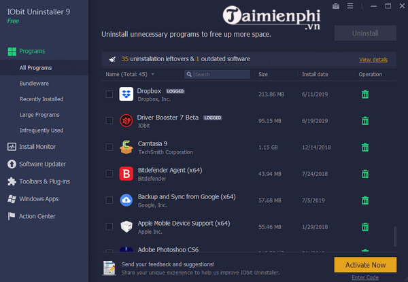Click the Bitdefender Agent app icon
This screenshot has height=282, width=408.
(x=126, y=174)
